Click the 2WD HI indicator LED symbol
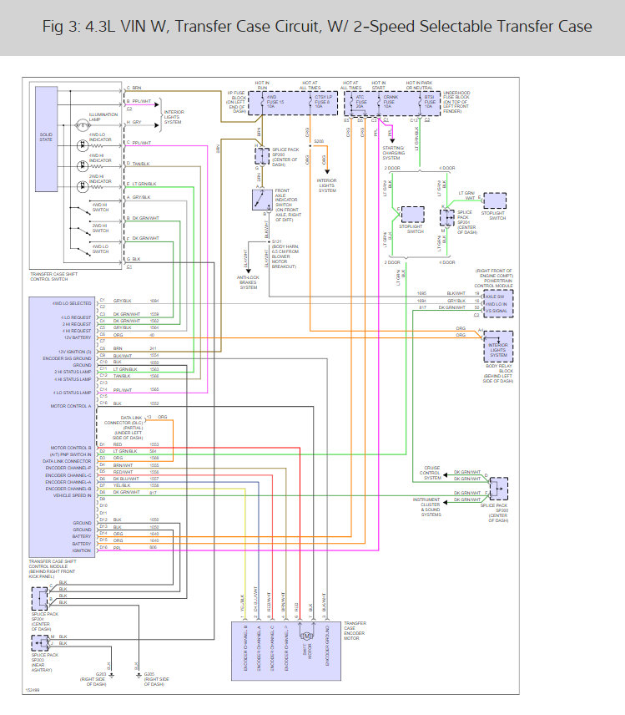625x715 pixels. (x=82, y=186)
